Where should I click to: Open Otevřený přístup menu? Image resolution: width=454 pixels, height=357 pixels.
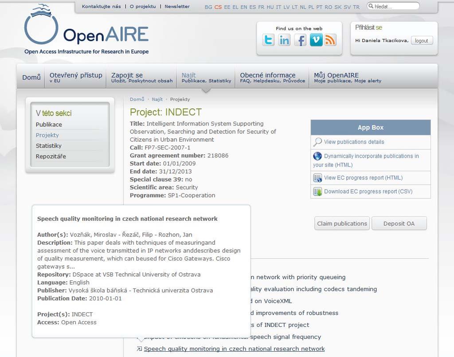pos(75,77)
